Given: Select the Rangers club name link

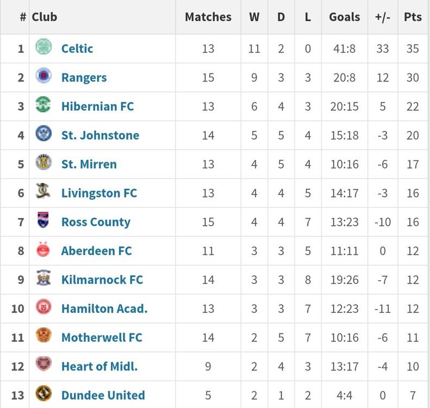Looking at the screenshot, I should pos(84,78).
